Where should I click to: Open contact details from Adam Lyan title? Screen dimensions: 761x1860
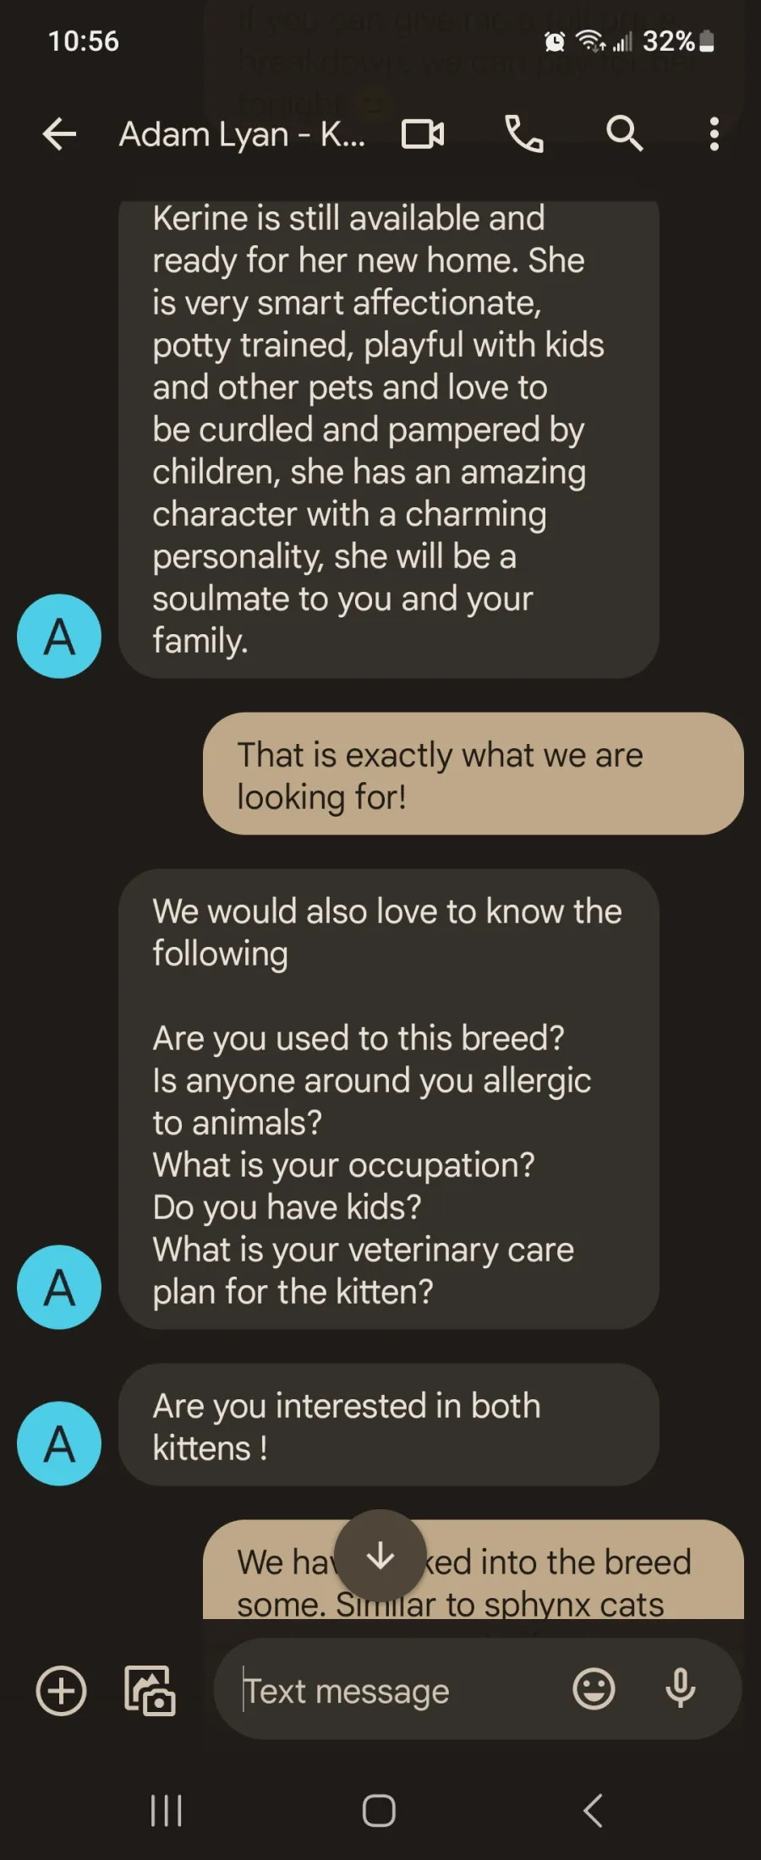[242, 134]
